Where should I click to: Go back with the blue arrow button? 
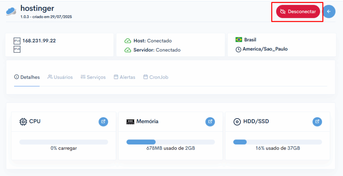click(x=329, y=12)
